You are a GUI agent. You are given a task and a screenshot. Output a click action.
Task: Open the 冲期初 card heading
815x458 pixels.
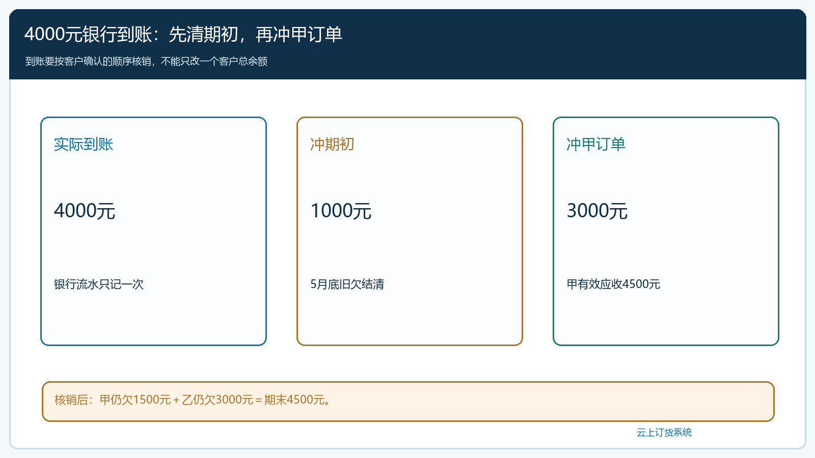332,145
